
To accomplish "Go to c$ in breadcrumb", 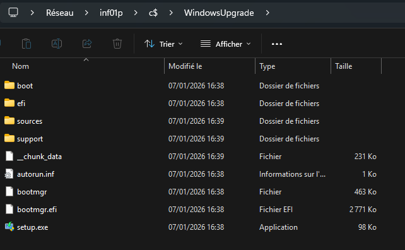I will tap(153, 13).
